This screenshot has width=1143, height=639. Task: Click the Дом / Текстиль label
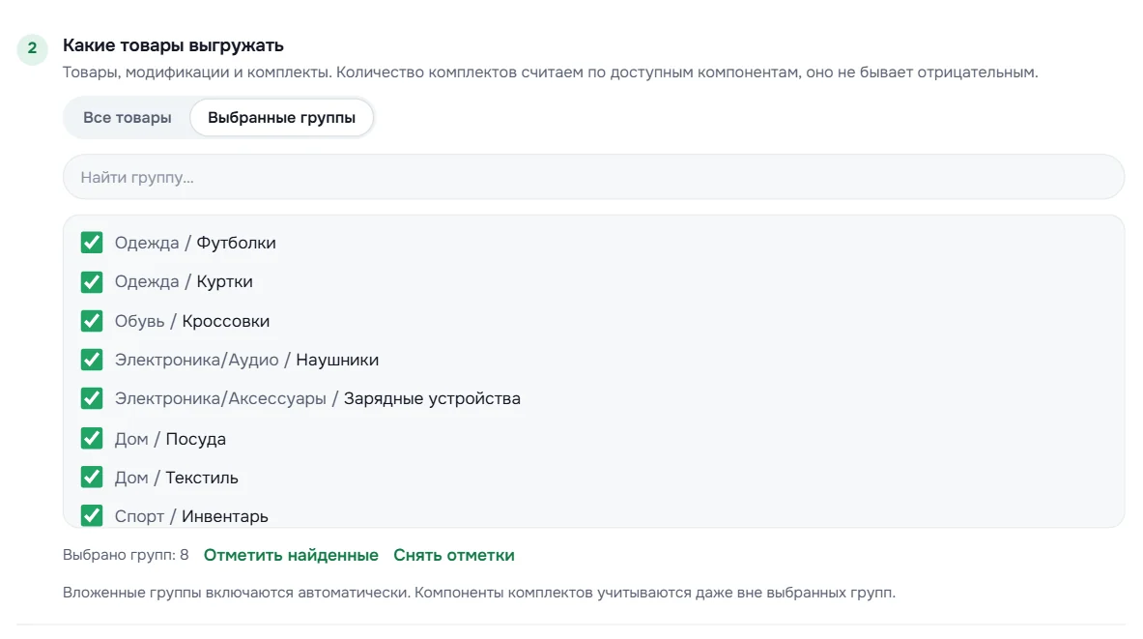(x=177, y=478)
